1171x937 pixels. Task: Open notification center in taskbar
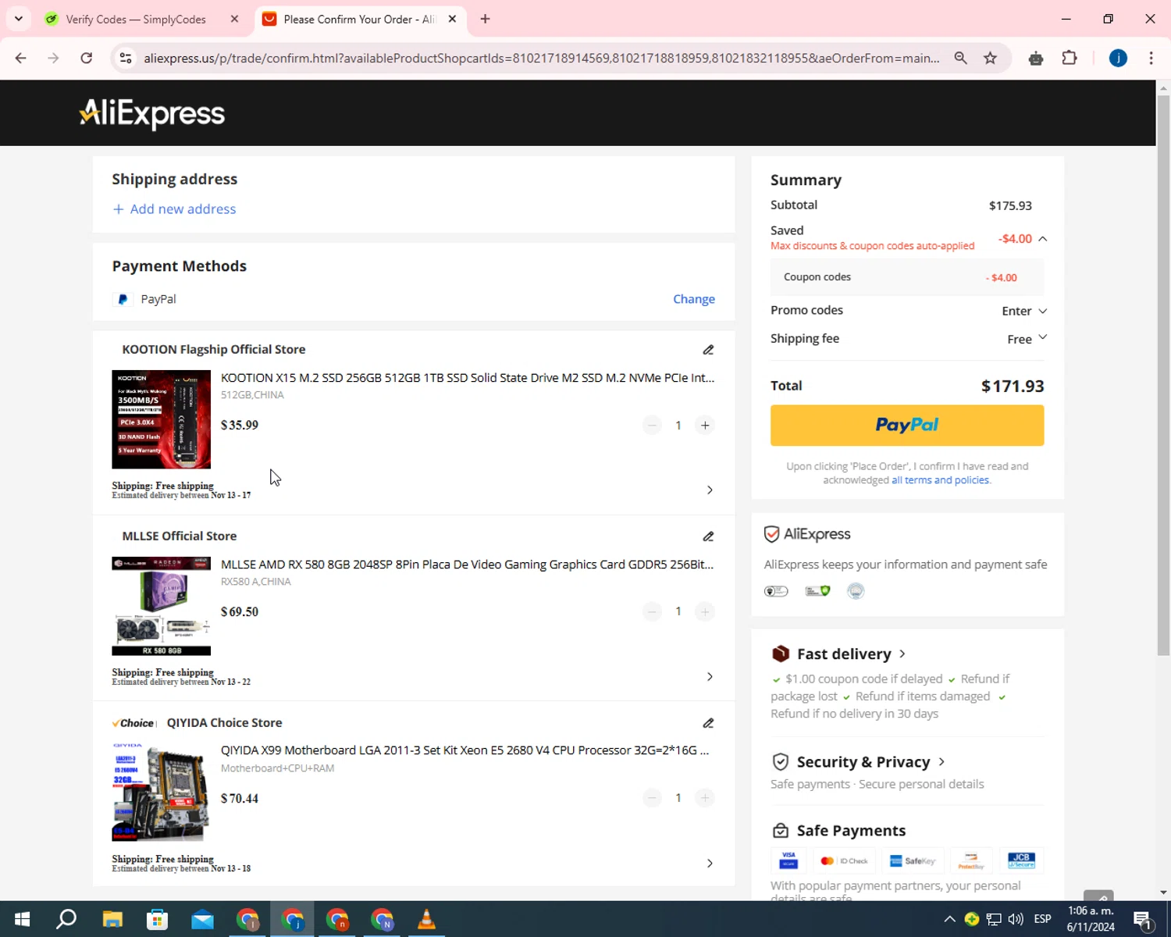(1143, 920)
